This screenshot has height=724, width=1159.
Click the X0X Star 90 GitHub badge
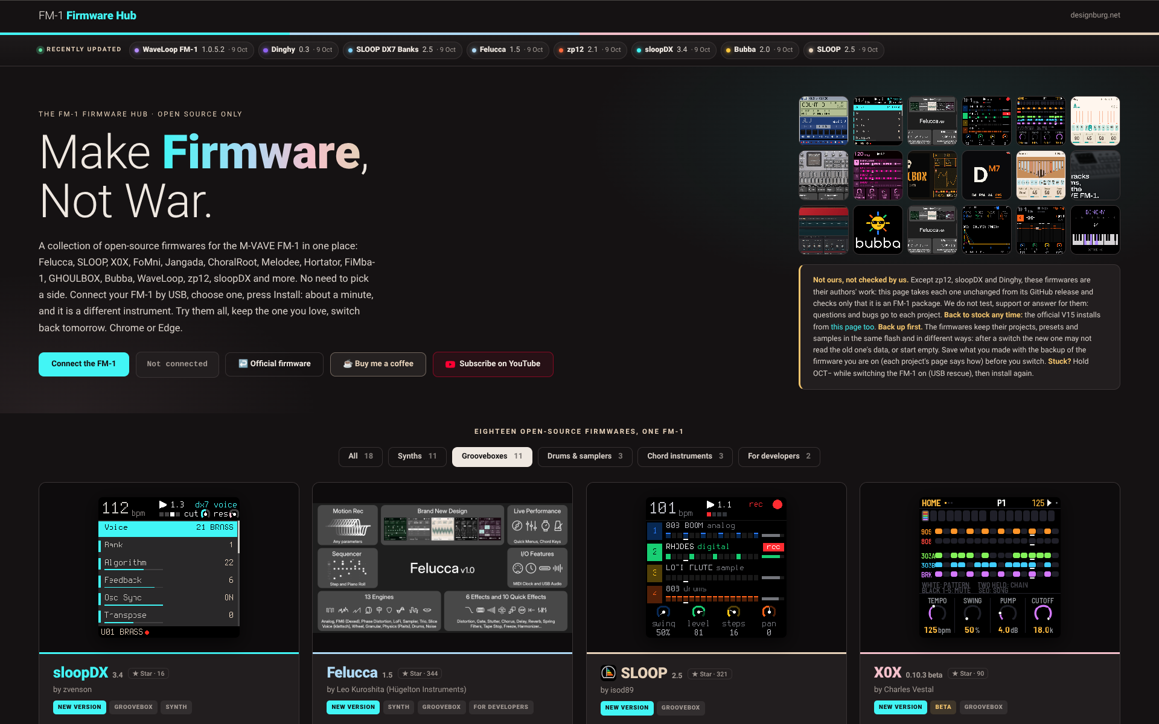[968, 674]
